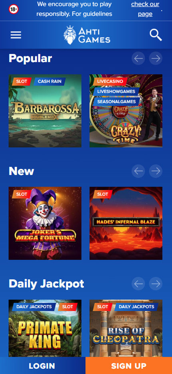Open Joker's Mega Fortune slot
Viewport: 172px width, 374px height.
point(45,224)
